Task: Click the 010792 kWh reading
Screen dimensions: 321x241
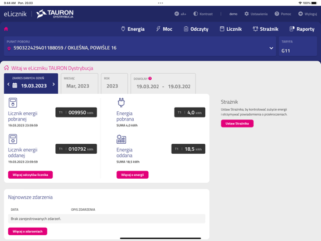Action: 76,149
